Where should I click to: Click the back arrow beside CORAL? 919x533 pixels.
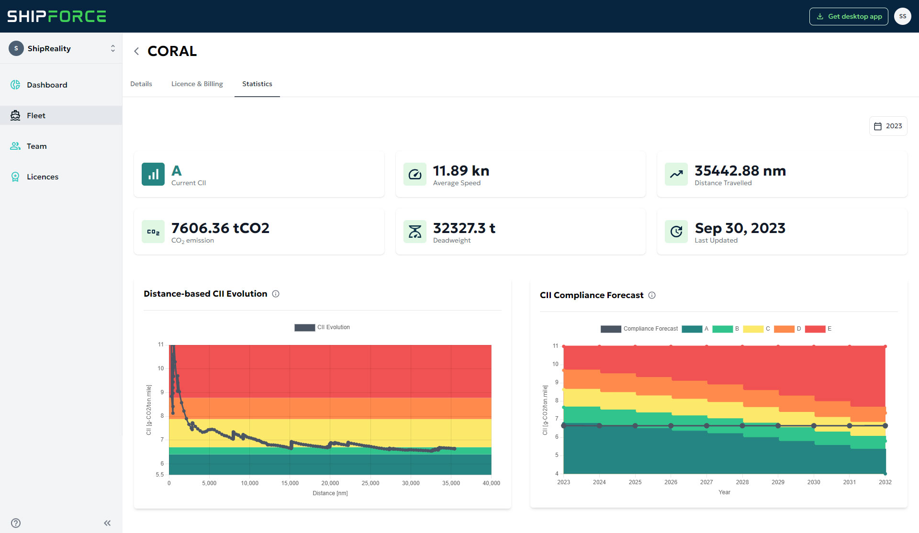pos(136,51)
